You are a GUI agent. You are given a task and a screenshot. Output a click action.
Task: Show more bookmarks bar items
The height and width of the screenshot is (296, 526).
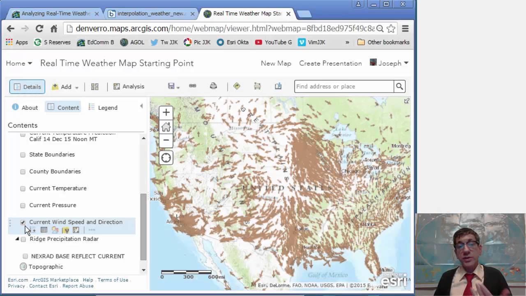tap(347, 42)
